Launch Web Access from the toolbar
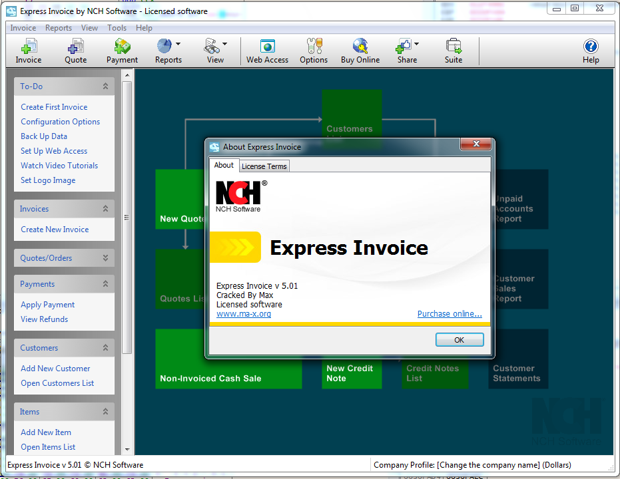The image size is (620, 479). [x=266, y=50]
